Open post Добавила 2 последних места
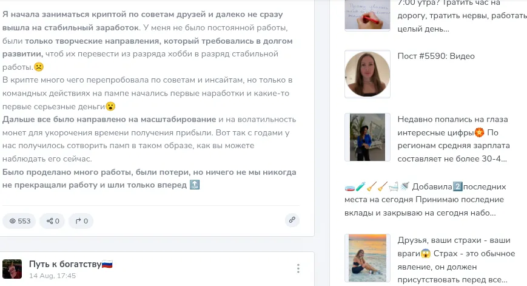Screen dimensions: 527x286 (x=425, y=200)
